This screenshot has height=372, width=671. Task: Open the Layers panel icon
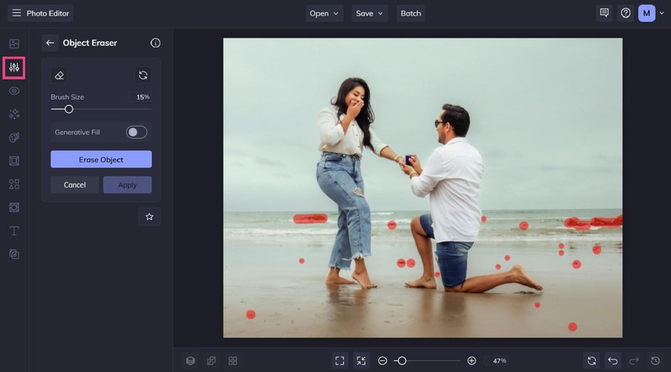point(190,361)
